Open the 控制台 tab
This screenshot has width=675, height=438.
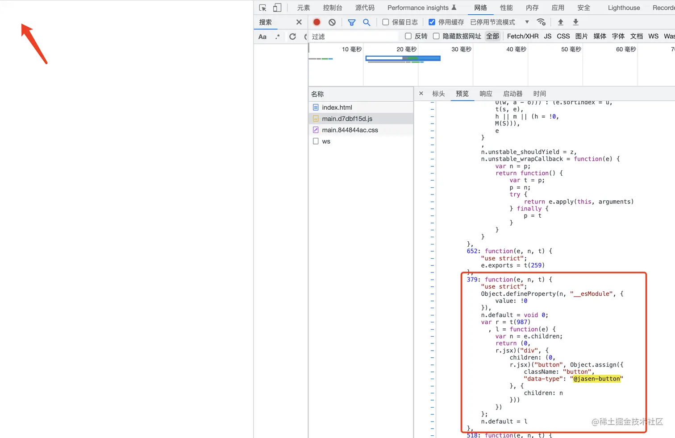coord(333,8)
